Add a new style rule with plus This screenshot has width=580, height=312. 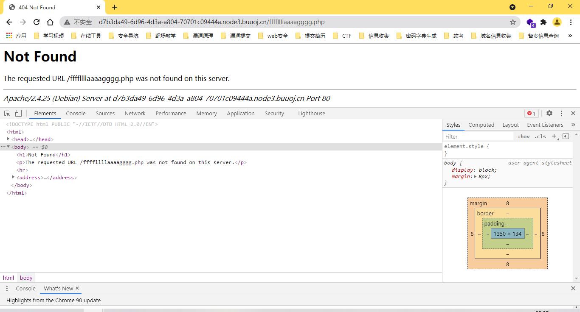point(554,136)
